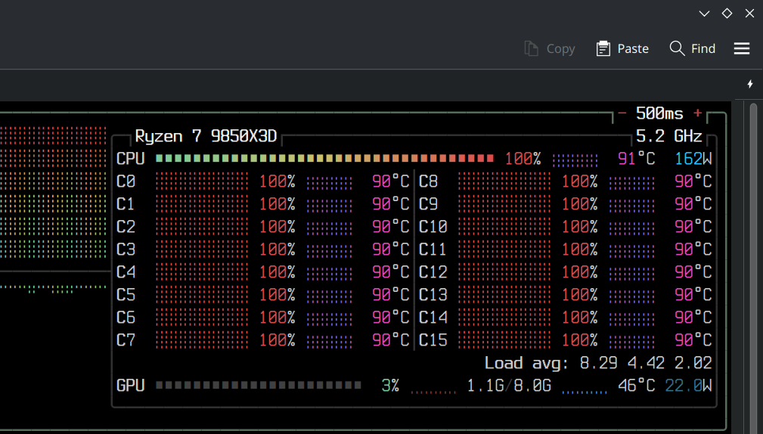763x434 pixels.
Task: Click the lightning bolt icon
Action: (x=750, y=84)
